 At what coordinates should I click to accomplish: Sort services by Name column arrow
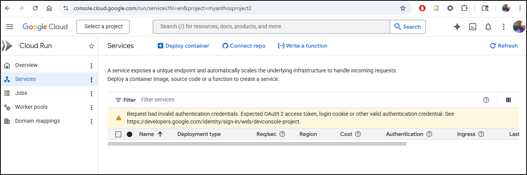(160, 134)
